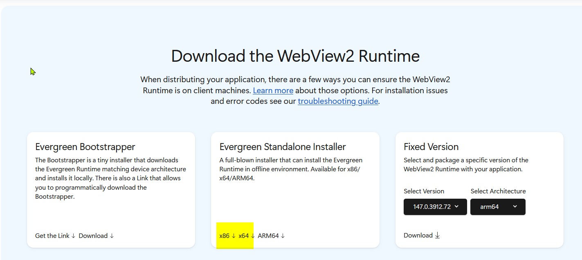Click the Fixed Version download arrow icon

[x=437, y=235]
